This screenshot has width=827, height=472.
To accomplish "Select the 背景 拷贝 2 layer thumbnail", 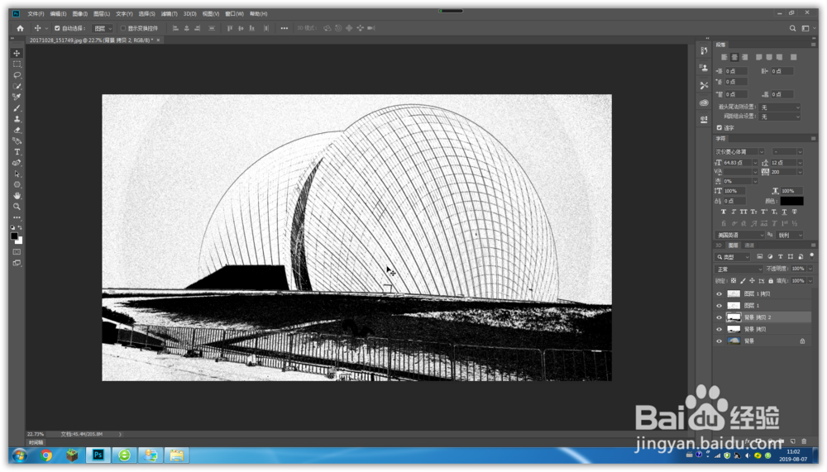I will (734, 317).
